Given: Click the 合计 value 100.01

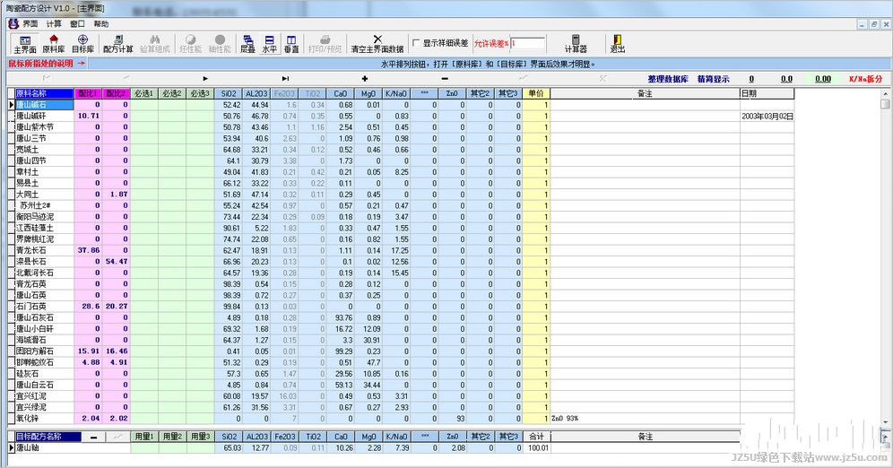Looking at the screenshot, I should click(536, 448).
